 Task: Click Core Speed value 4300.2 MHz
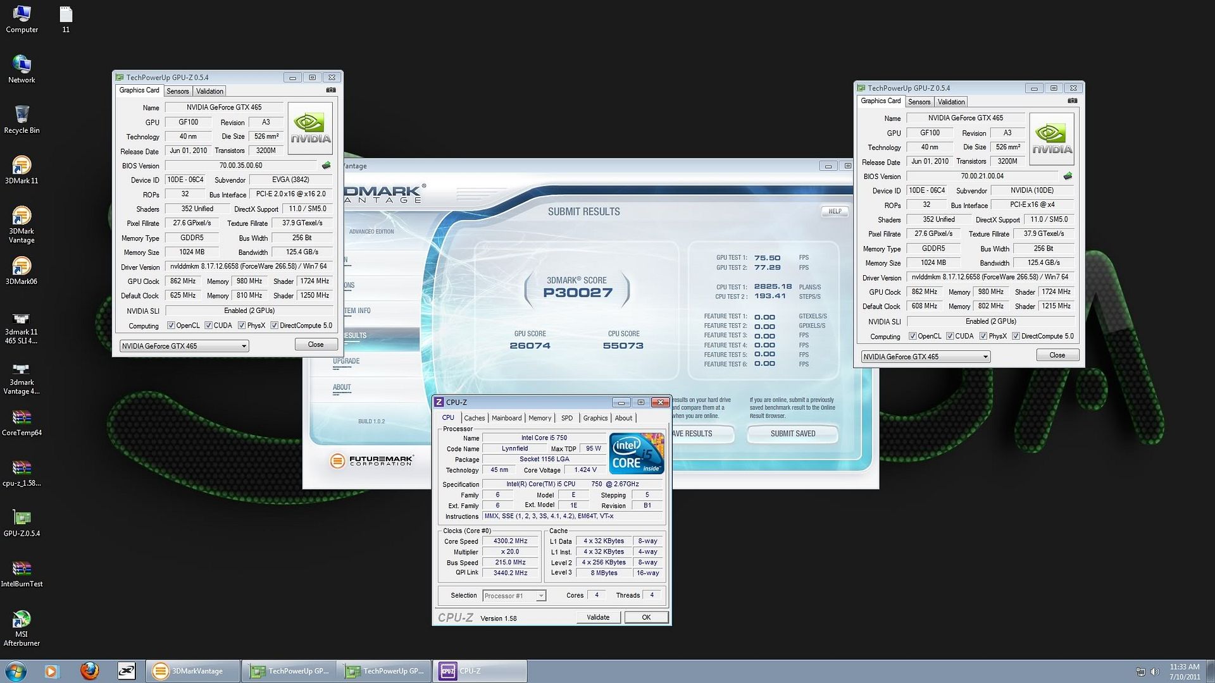click(510, 541)
